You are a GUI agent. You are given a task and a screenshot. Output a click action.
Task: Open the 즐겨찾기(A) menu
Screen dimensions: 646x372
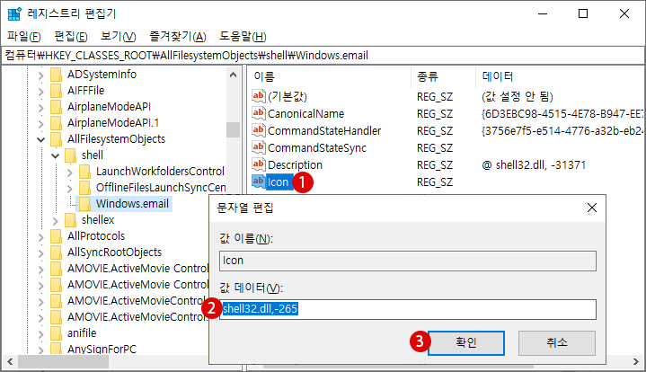tap(178, 37)
